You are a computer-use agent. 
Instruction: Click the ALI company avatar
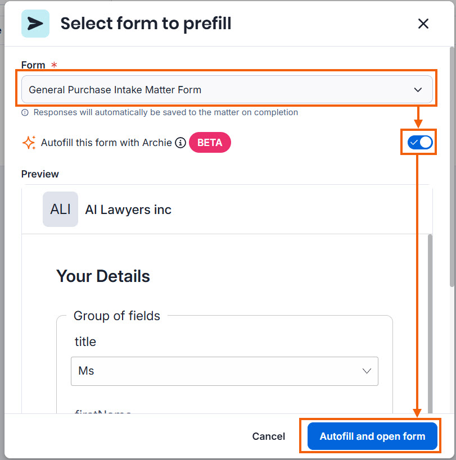[x=60, y=209]
